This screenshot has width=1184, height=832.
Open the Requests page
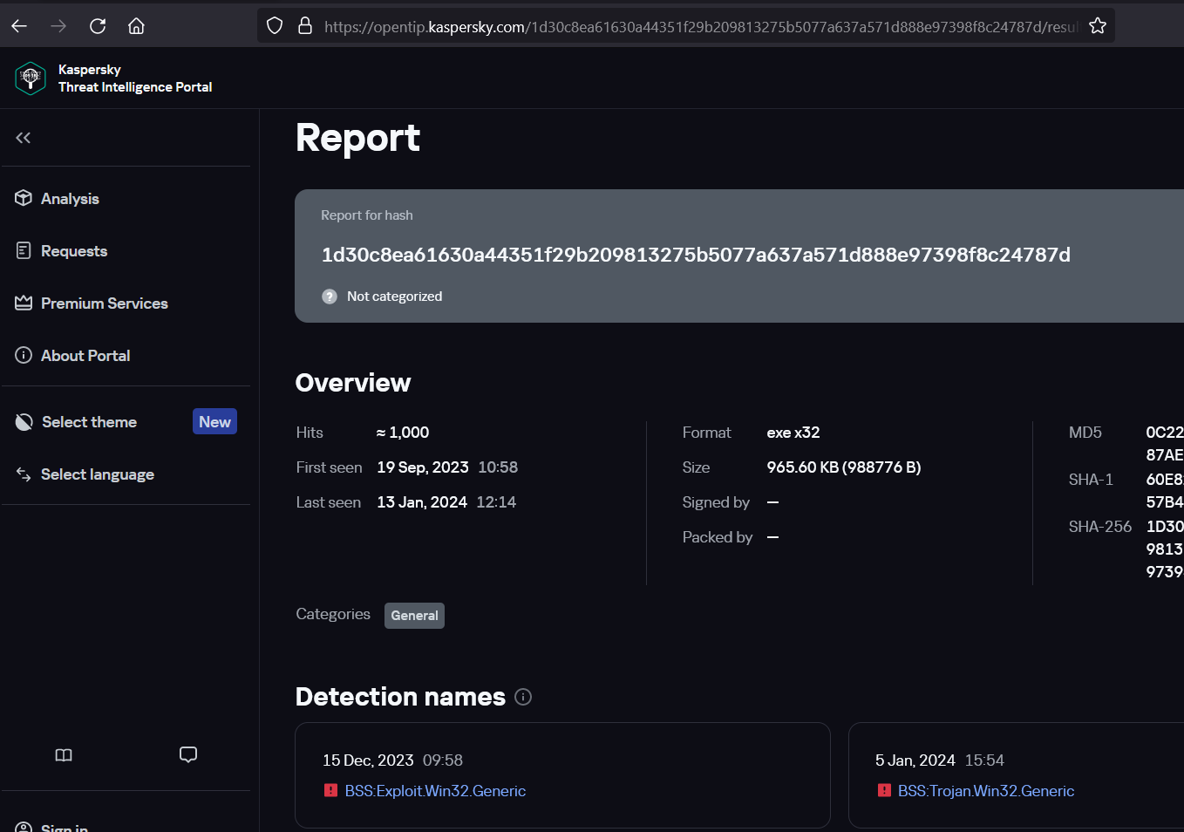[x=73, y=251]
